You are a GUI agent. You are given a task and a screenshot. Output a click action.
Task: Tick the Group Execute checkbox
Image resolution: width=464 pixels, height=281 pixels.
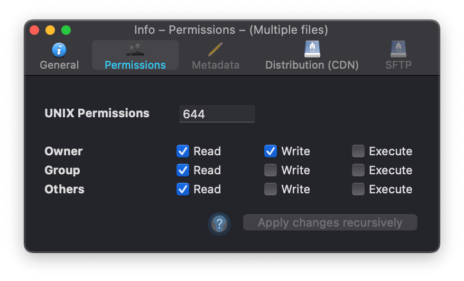(x=358, y=170)
